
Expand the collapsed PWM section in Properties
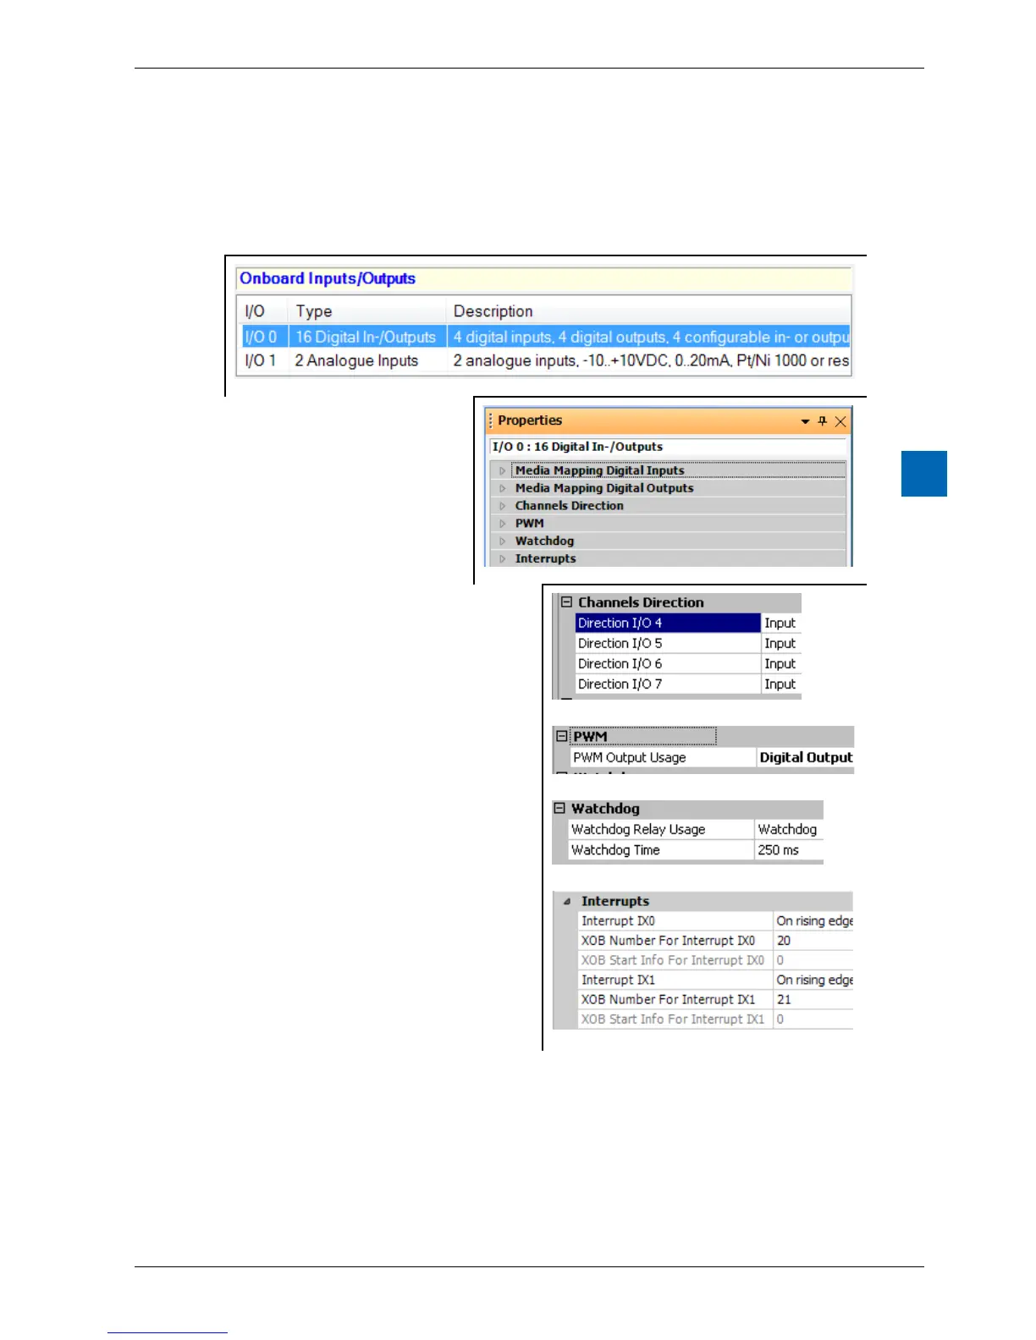[x=502, y=524]
